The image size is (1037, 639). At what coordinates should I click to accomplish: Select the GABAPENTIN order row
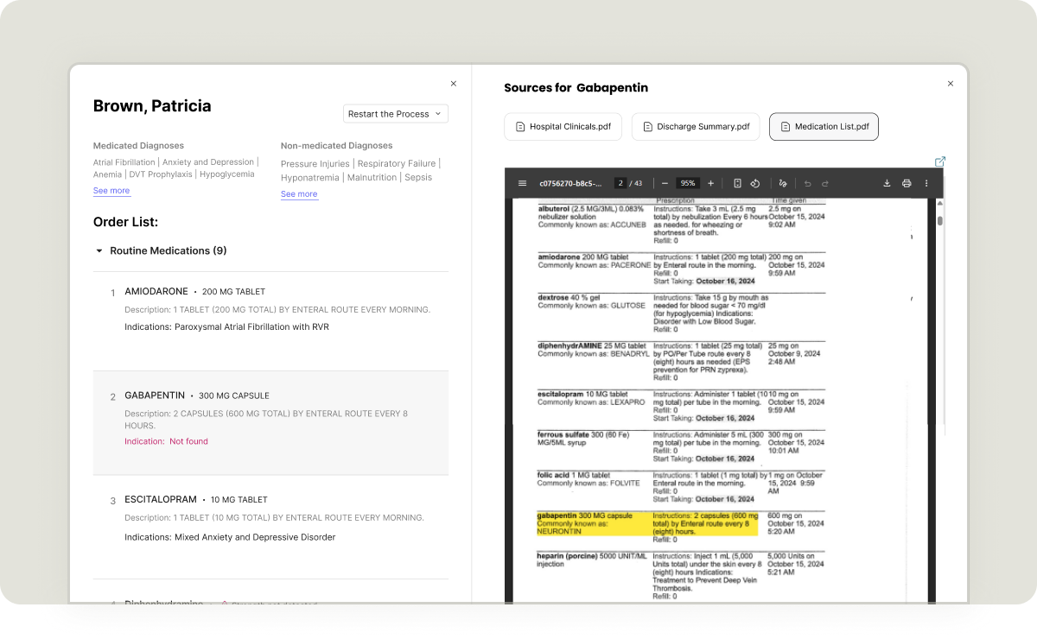coord(270,423)
